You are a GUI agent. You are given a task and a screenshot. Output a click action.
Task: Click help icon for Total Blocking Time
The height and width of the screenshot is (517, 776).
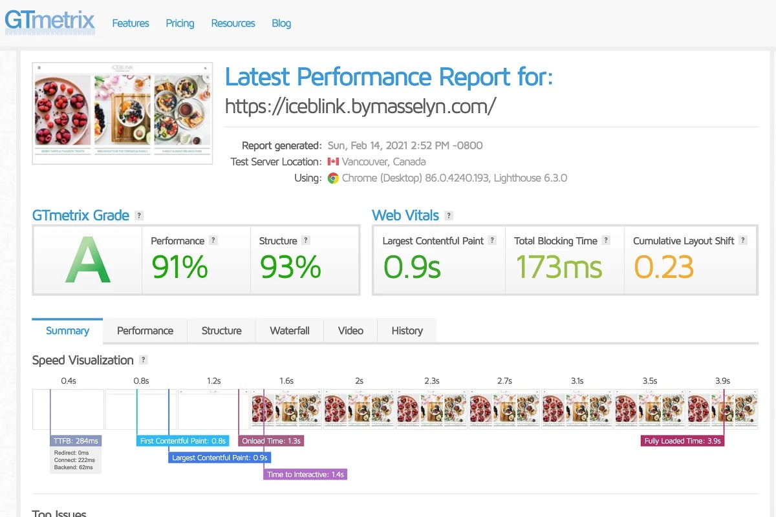click(x=606, y=240)
